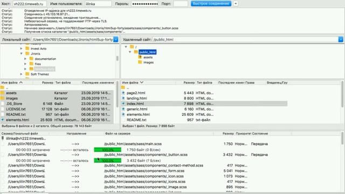The image size is (345, 194).
Task: Expand the Invest Avto folder in local tree
Action: coord(21,48)
